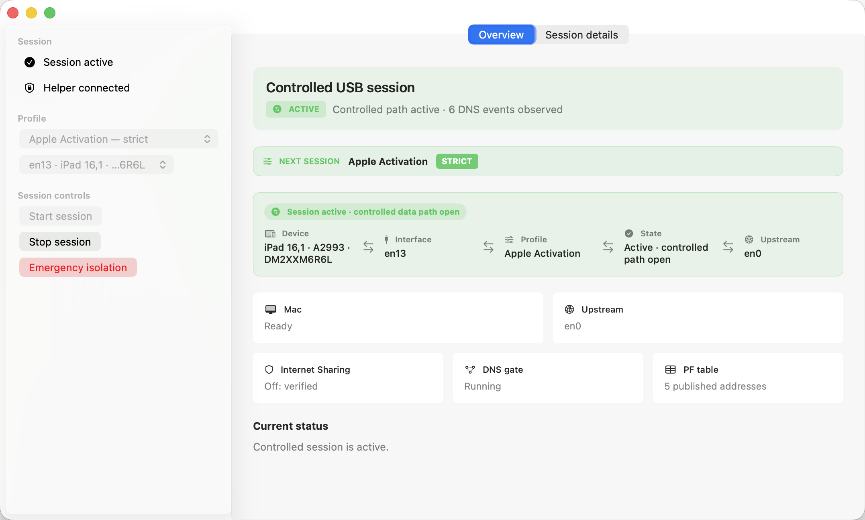Click 'Off: verified' under Internet Sharing

pyautogui.click(x=291, y=386)
